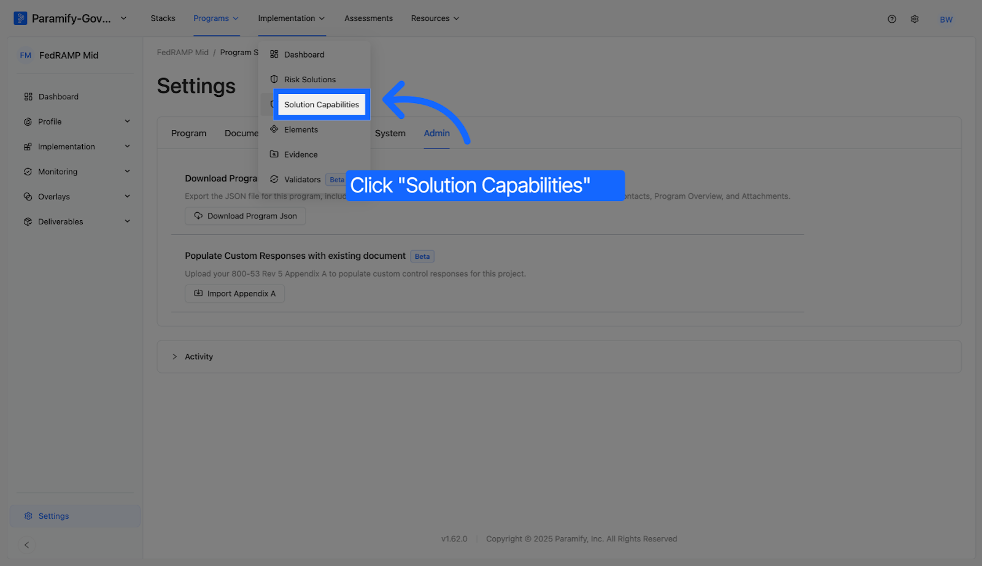The width and height of the screenshot is (982, 566).
Task: Click the Monitoring sidebar icon
Action: (x=28, y=172)
